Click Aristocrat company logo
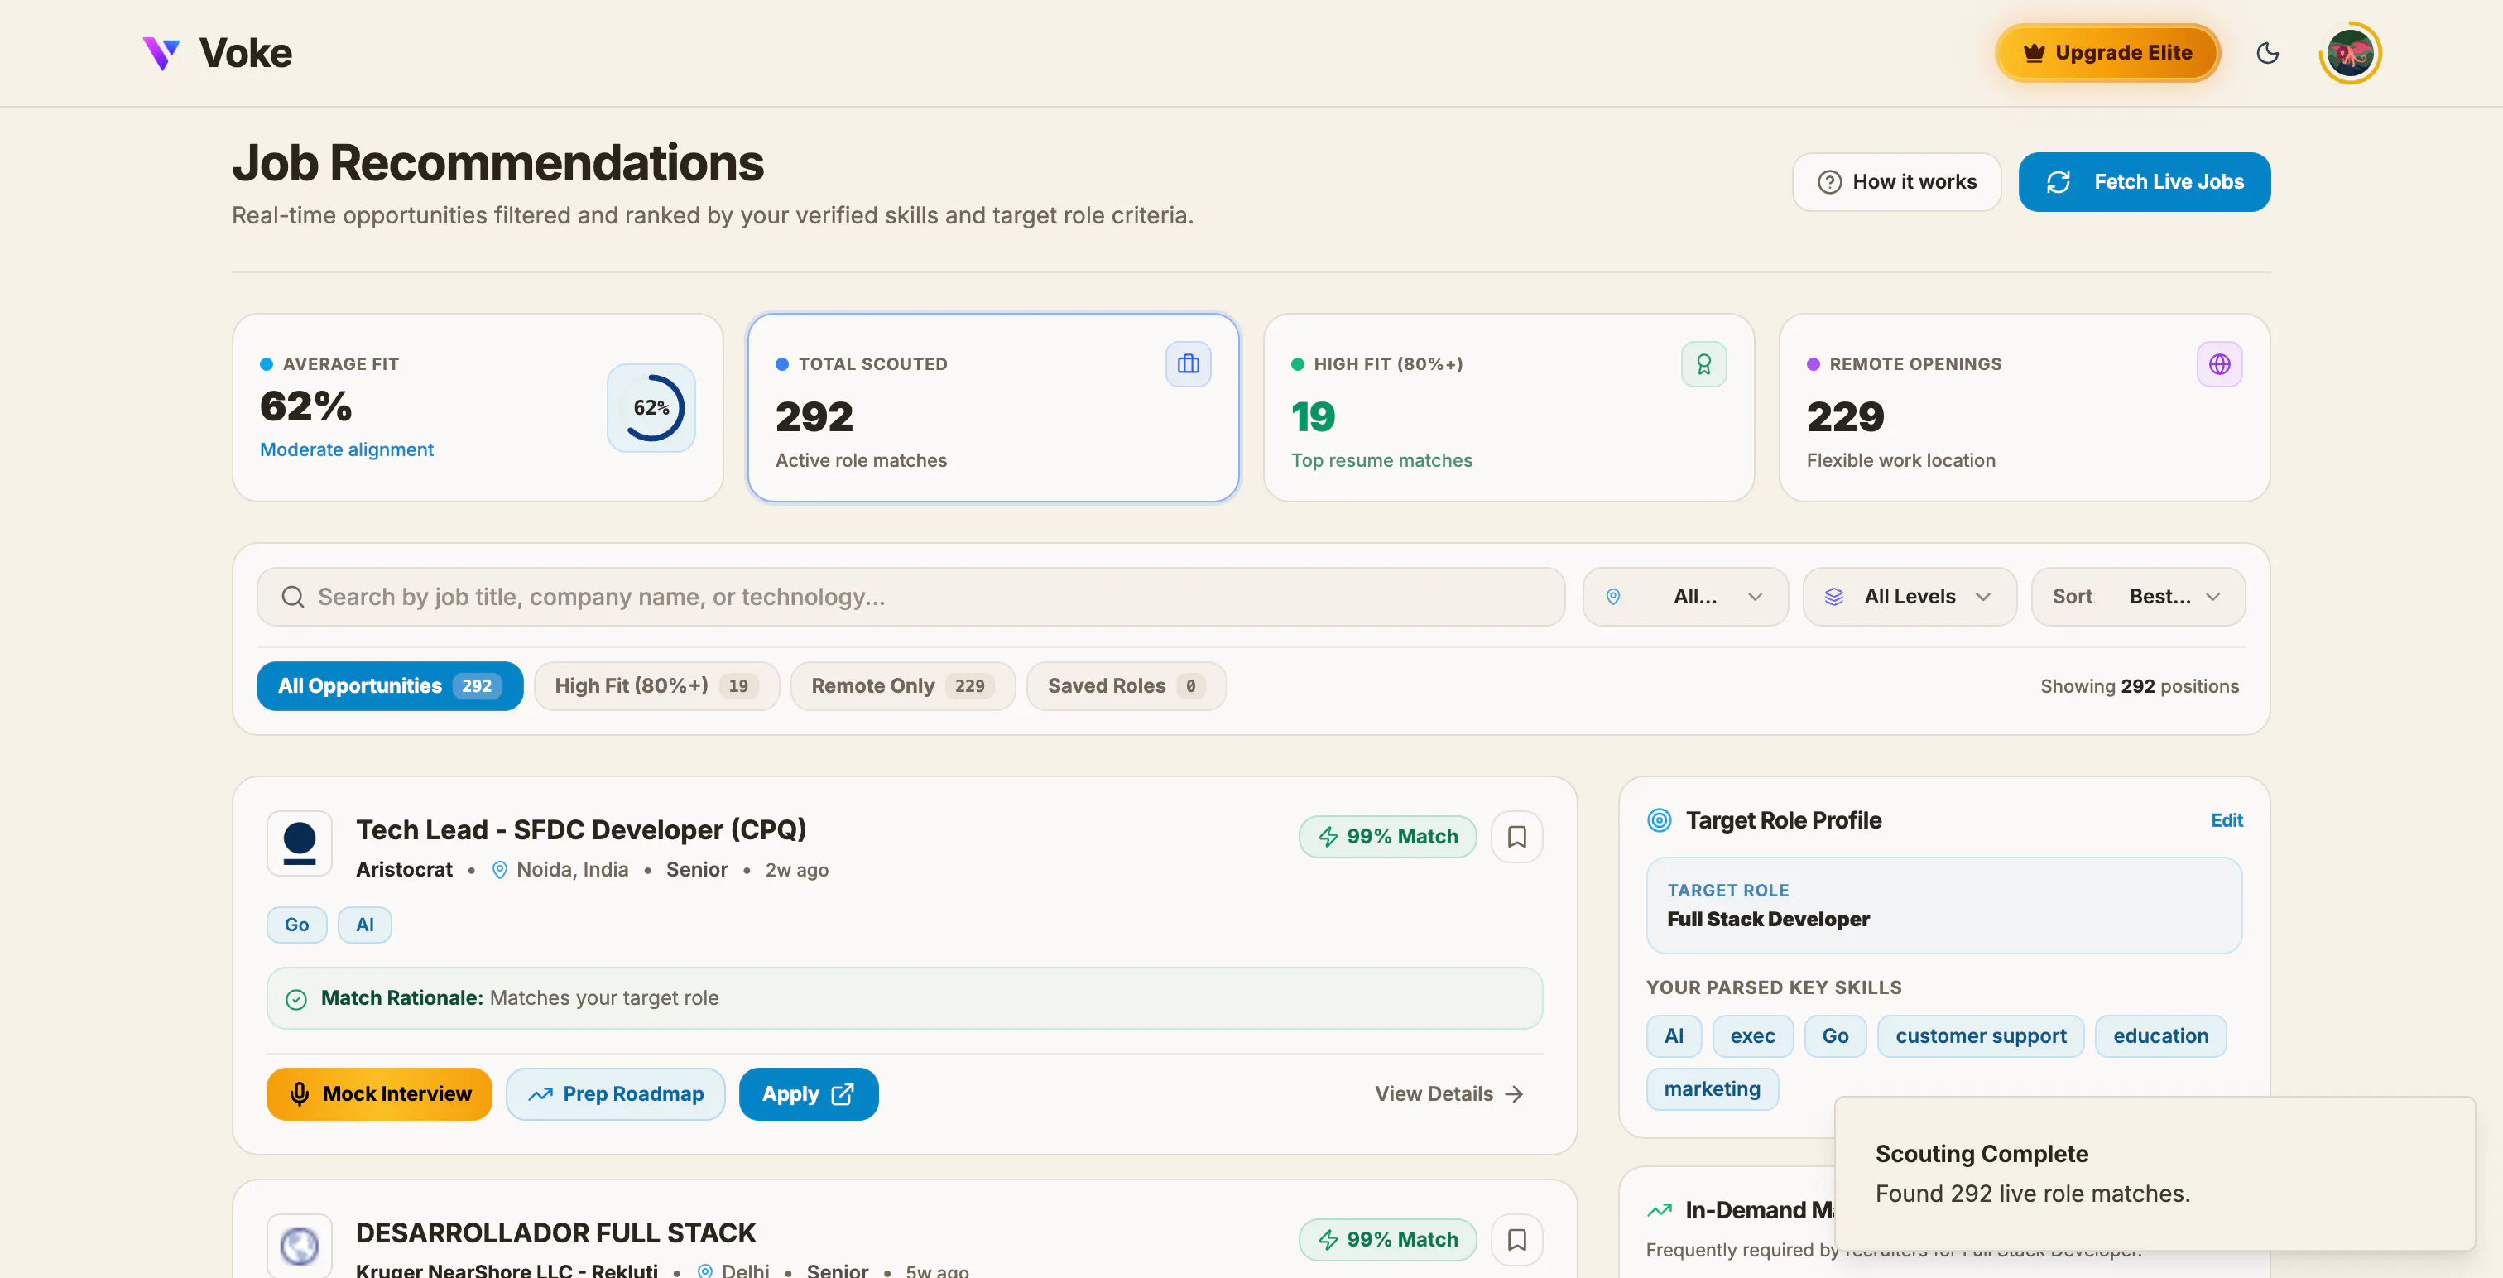Screen dimensions: 2503x1278 tap(300, 843)
